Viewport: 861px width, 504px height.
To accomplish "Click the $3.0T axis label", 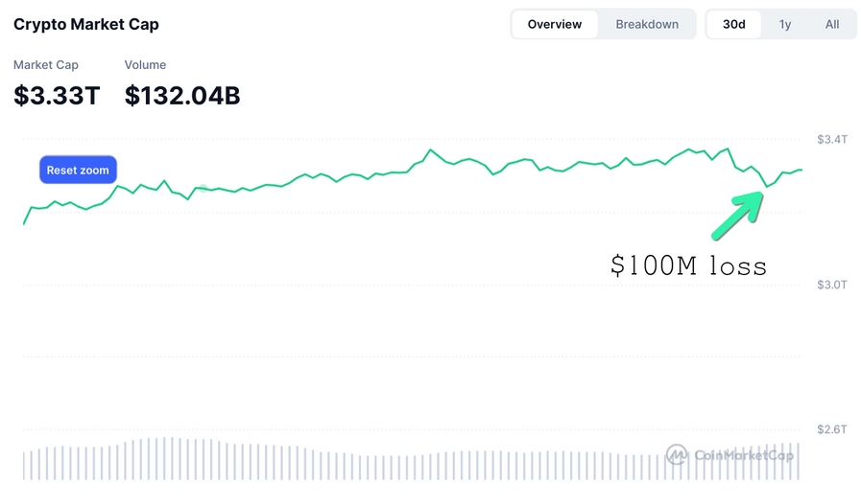I will click(x=832, y=285).
